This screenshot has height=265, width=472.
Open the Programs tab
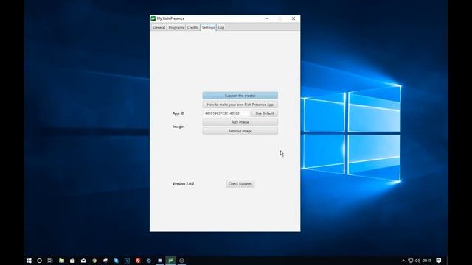tap(176, 28)
